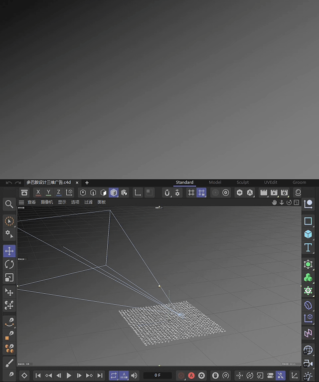Viewport: 319px width, 382px height.
Task: Select highlighted Model mode cube icon
Action: (114, 192)
